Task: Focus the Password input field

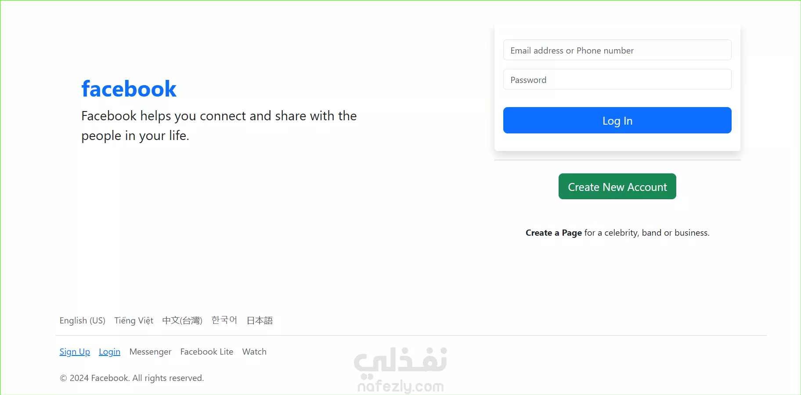Action: coord(617,79)
